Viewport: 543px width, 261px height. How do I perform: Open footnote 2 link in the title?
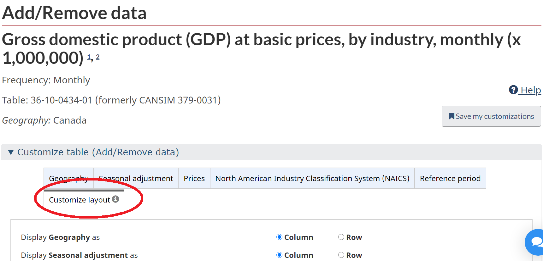tap(98, 57)
